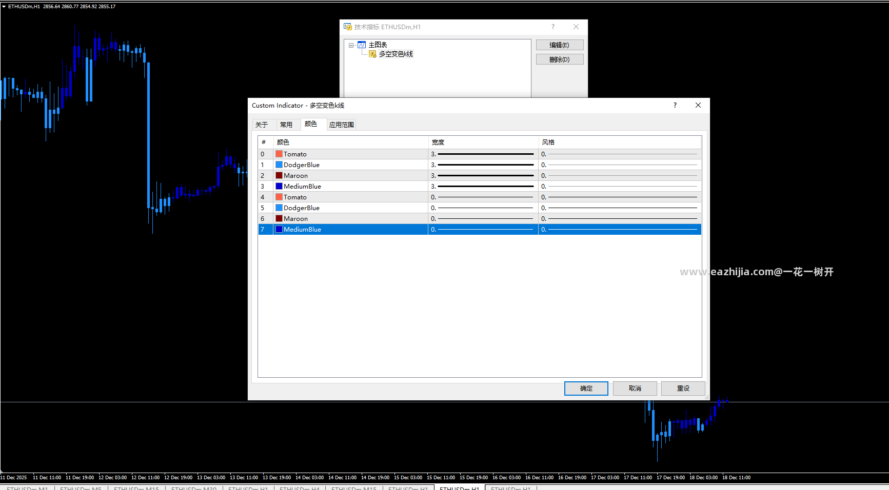Click the MediumBlue color swatch in row 7
The height and width of the screenshot is (490, 889).
click(x=279, y=229)
